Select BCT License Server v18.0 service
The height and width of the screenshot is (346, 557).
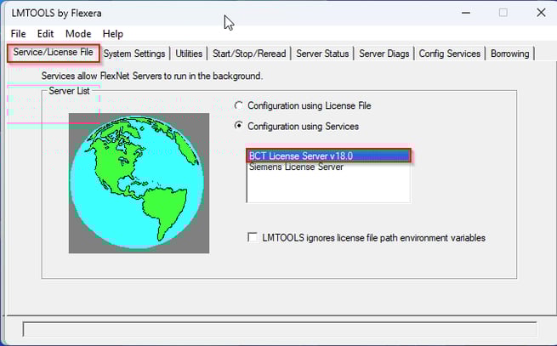pos(328,156)
